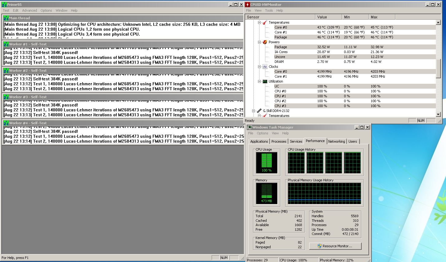The height and width of the screenshot is (262, 446).
Task: Click the Handles count 5569
Action: point(355,216)
